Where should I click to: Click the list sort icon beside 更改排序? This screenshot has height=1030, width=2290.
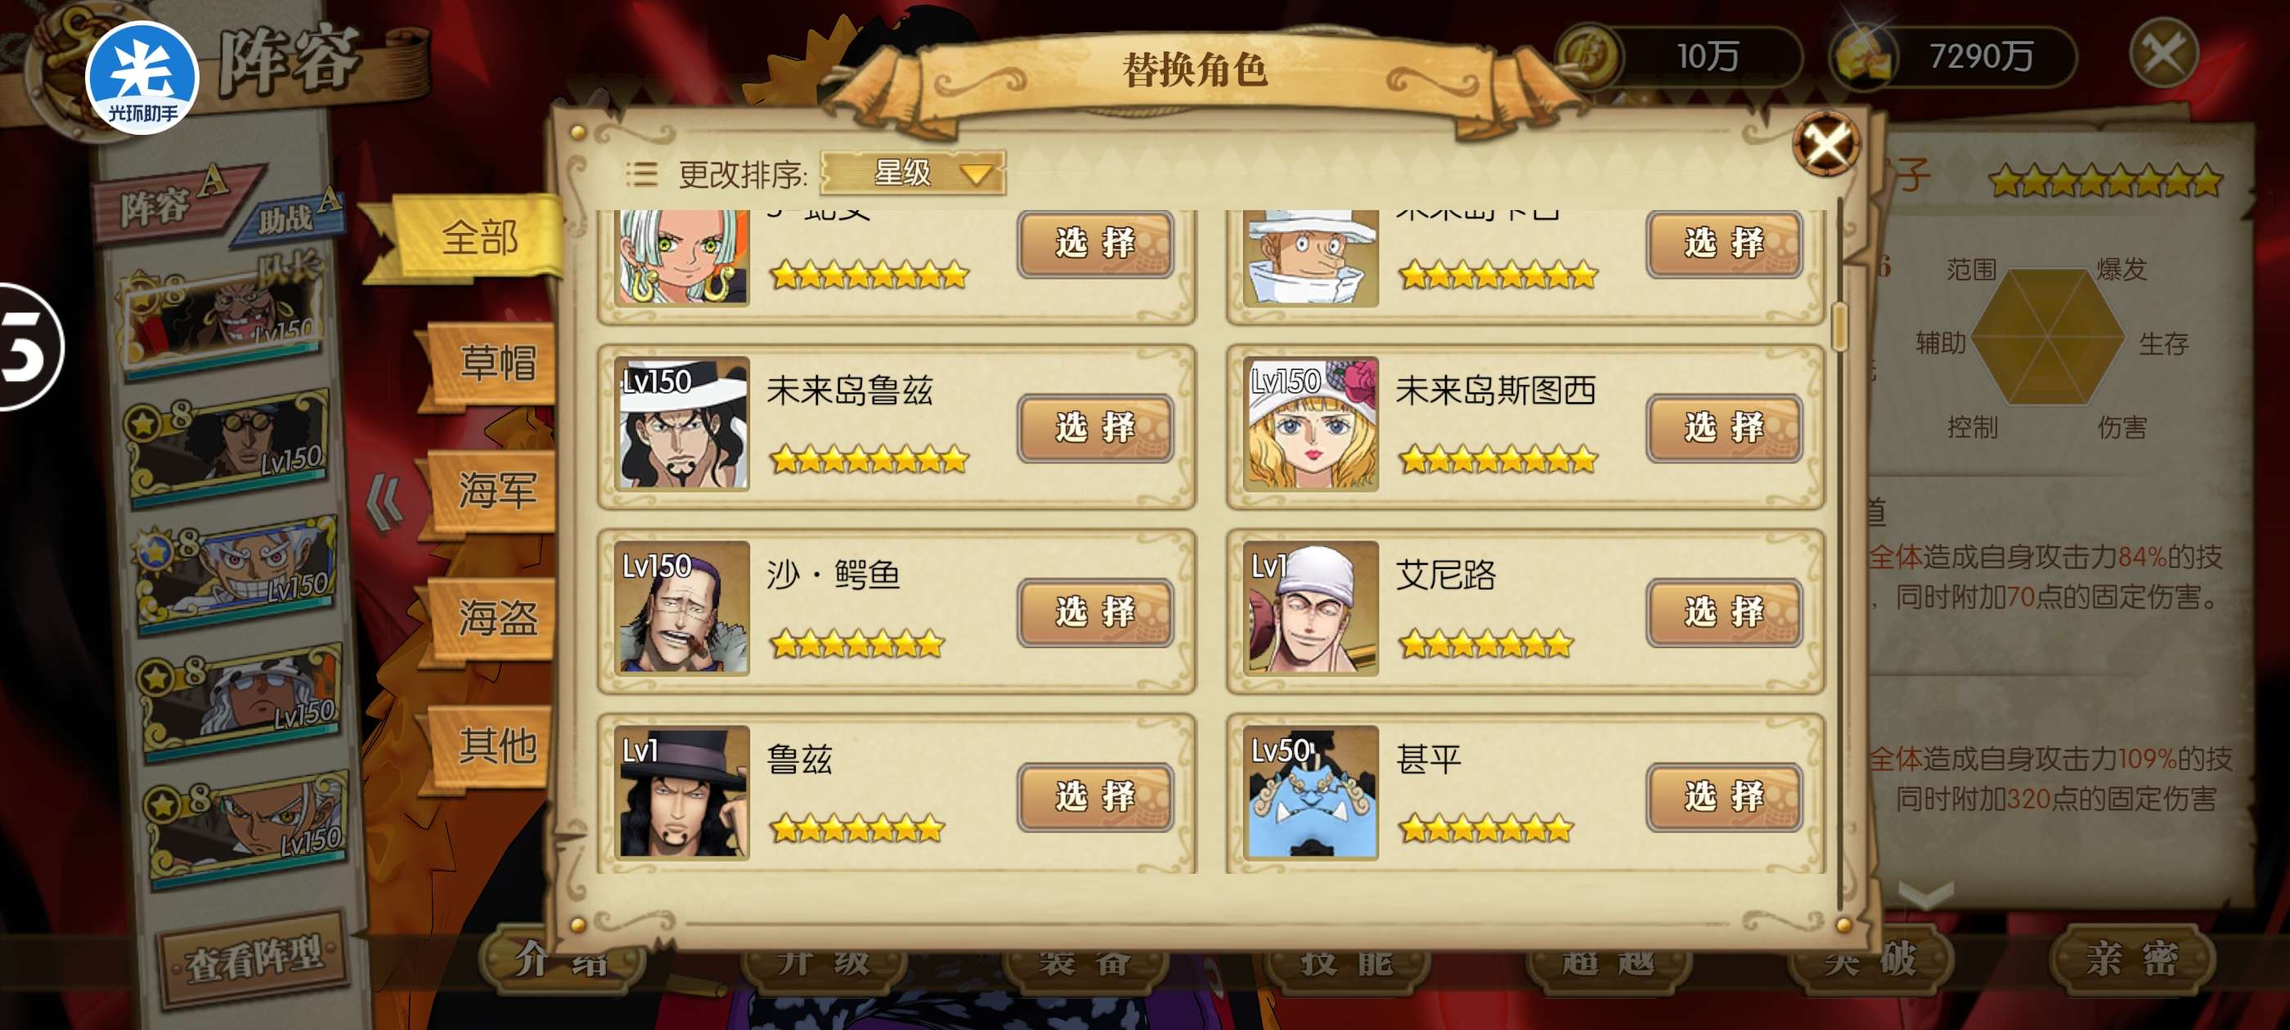641,173
